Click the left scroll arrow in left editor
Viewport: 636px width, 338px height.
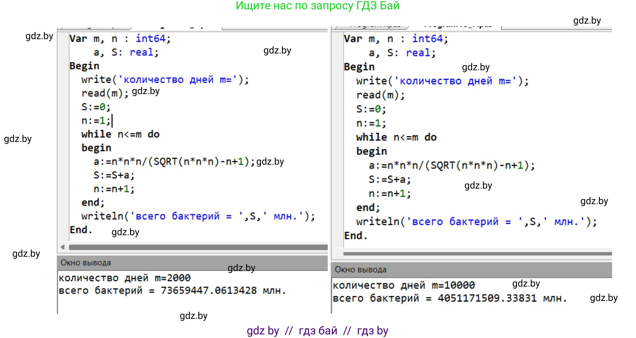click(62, 247)
